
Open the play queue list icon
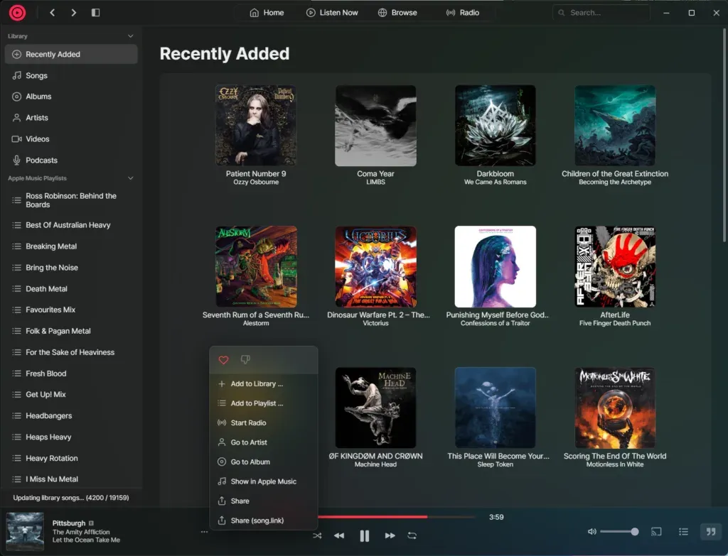[683, 531]
